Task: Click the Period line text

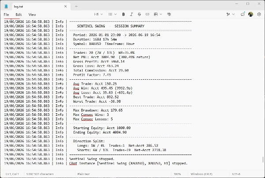Action: 117,35
